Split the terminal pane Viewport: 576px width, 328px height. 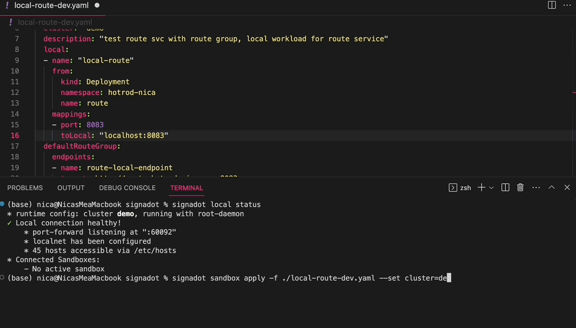(x=505, y=187)
